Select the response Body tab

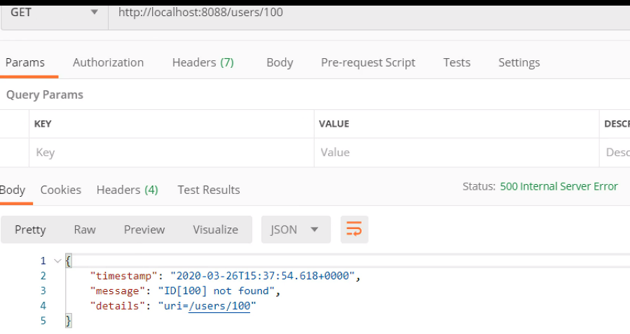tap(13, 190)
